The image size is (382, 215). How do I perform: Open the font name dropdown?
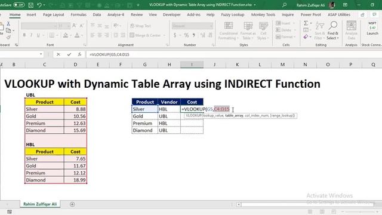55,26
